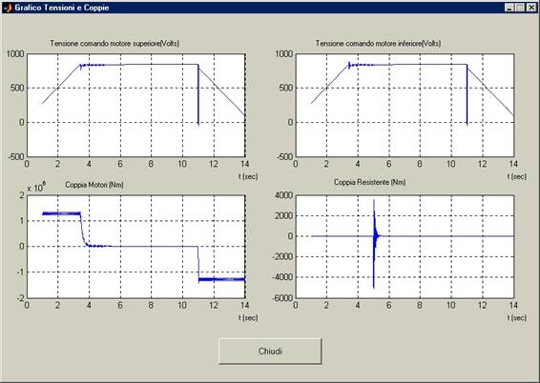
Task: Click the t (sec) label under Coppia Resistente plot
Action: tap(516, 317)
